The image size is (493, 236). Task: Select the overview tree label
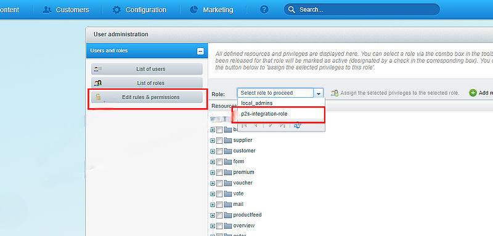pos(244,226)
